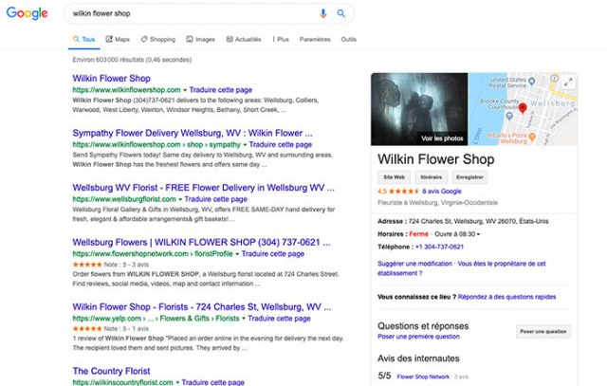Open the Plus more menu
The width and height of the screenshot is (607, 386).
click(281, 39)
